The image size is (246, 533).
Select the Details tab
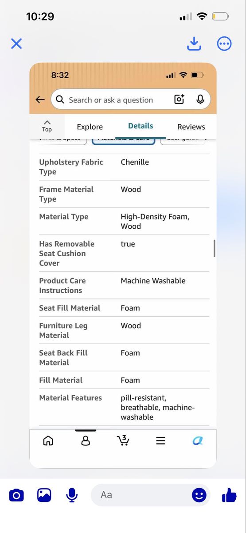(x=141, y=126)
